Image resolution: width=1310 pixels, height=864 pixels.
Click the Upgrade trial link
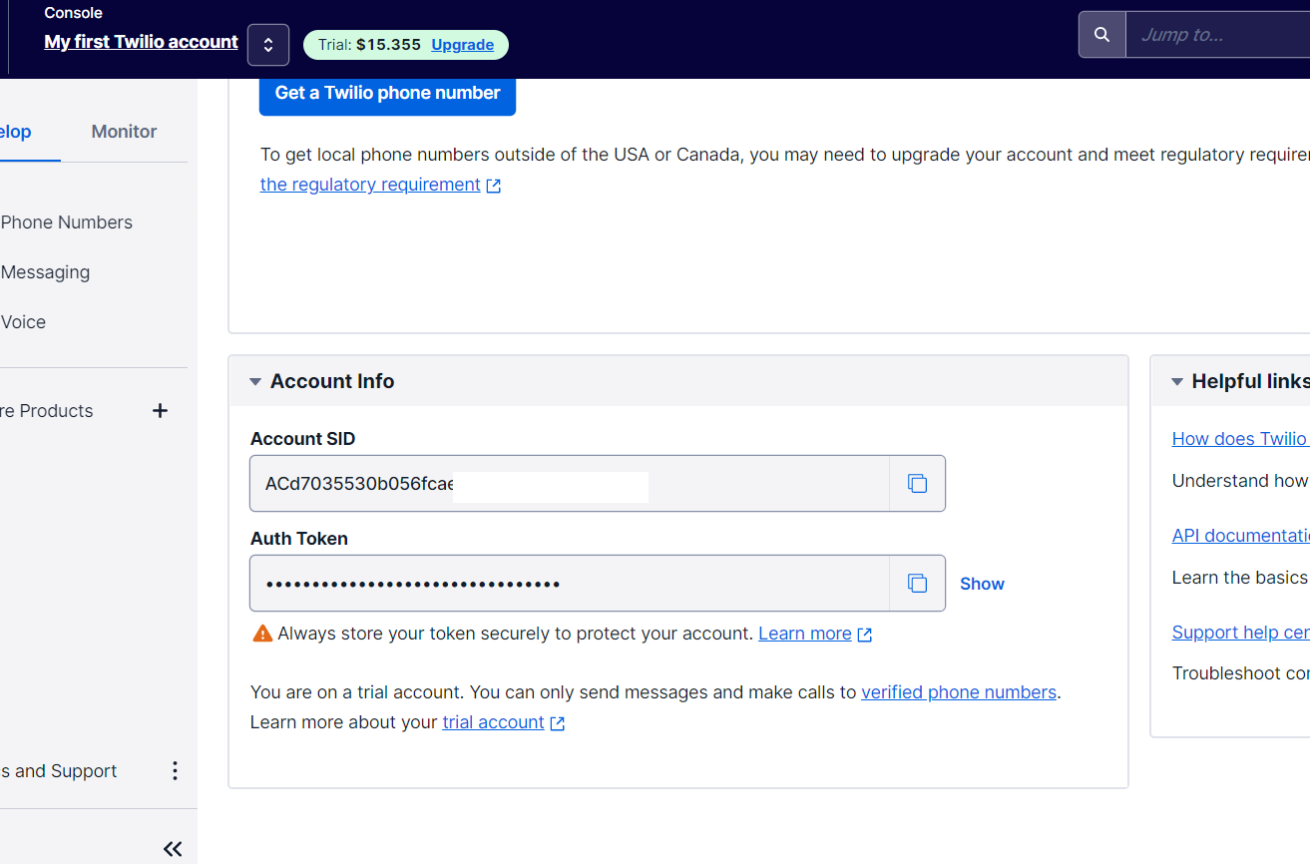point(462,45)
